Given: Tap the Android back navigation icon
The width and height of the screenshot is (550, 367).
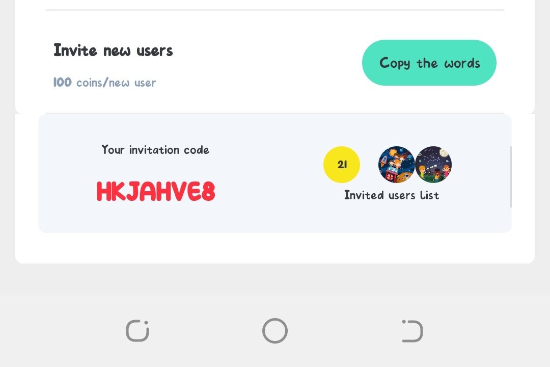Looking at the screenshot, I should coord(412,331).
